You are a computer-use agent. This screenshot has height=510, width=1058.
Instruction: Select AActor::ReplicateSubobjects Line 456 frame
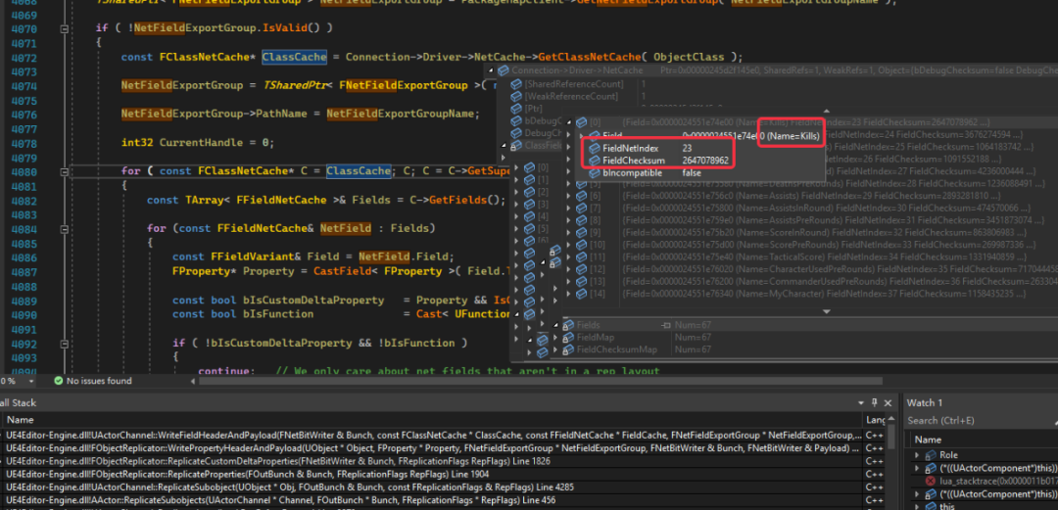click(x=432, y=500)
